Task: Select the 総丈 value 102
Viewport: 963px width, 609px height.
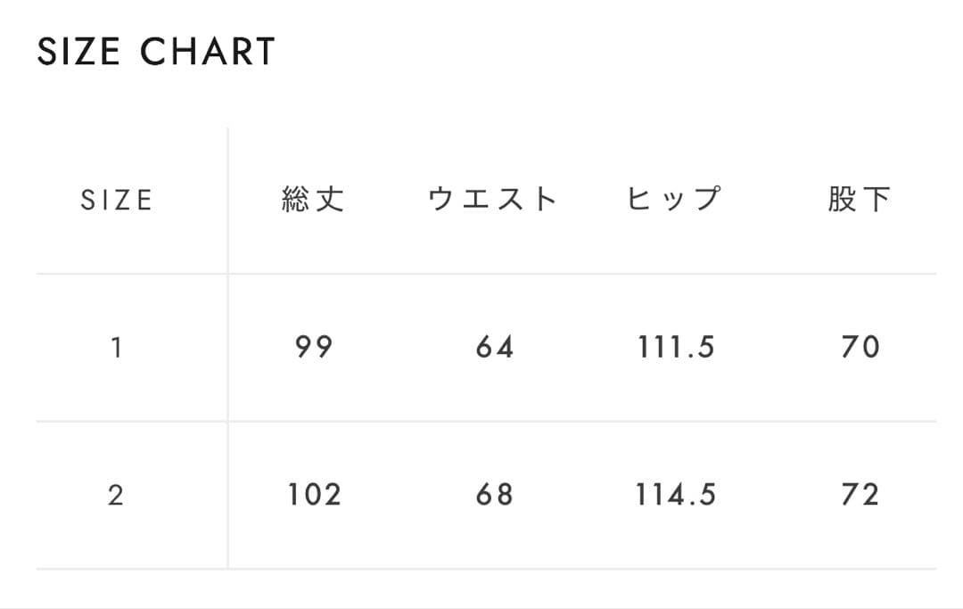Action: (314, 495)
